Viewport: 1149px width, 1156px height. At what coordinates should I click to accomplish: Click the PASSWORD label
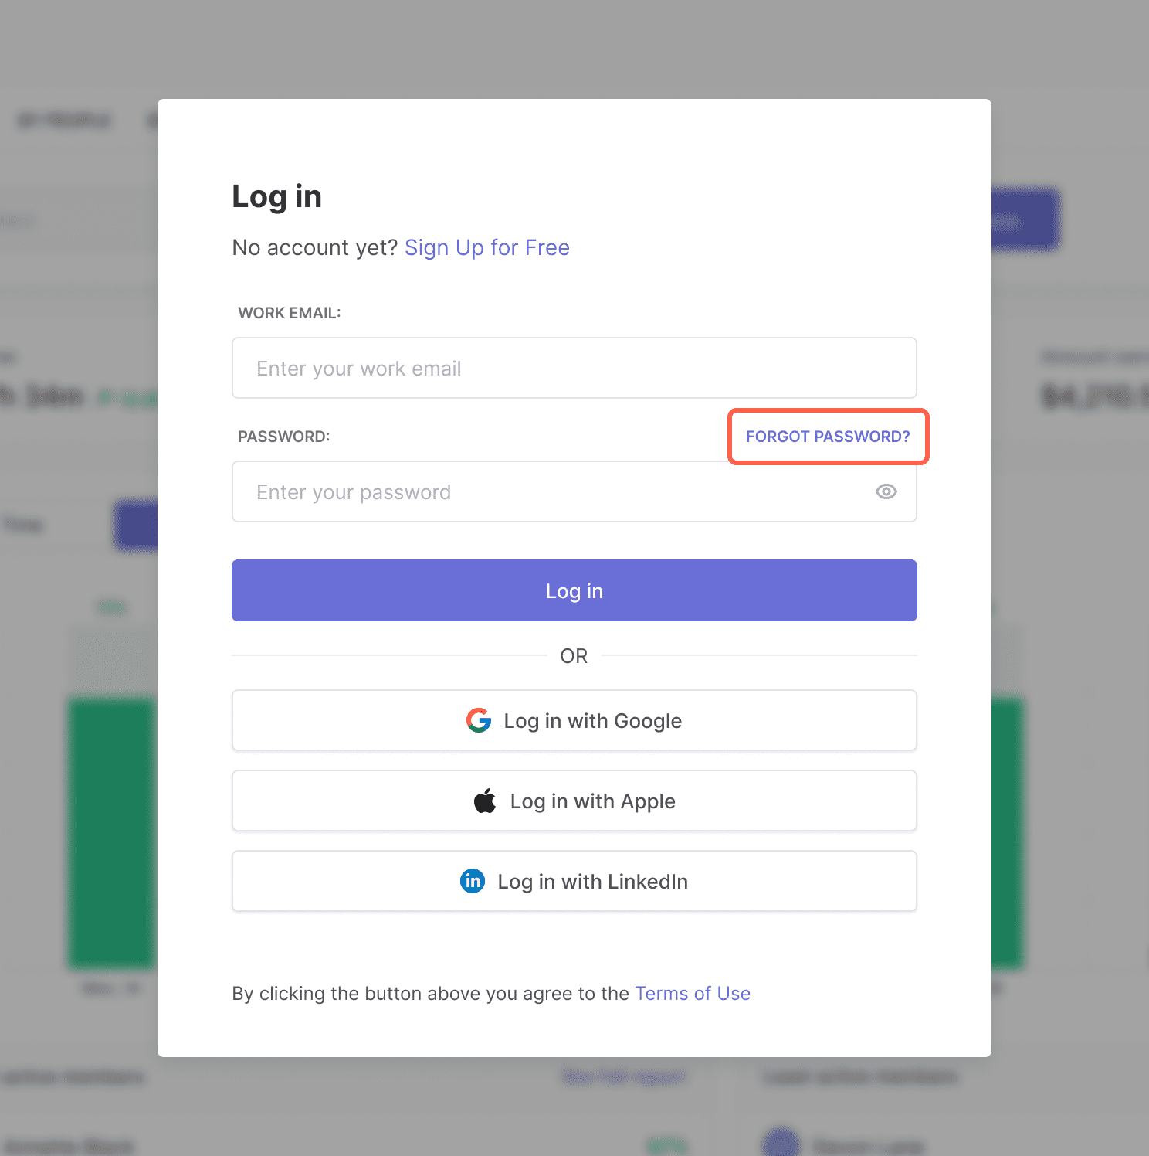284,437
